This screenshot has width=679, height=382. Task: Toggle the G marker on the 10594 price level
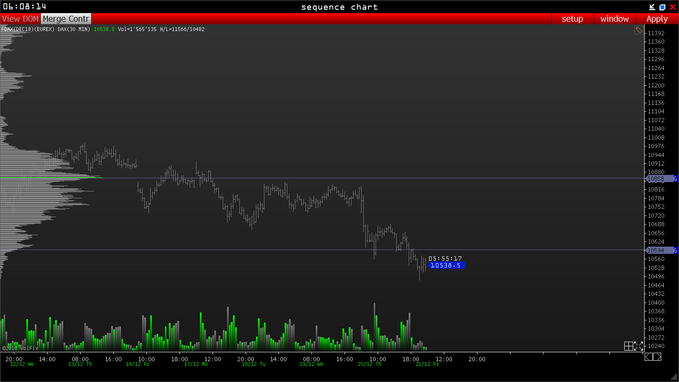coord(675,250)
